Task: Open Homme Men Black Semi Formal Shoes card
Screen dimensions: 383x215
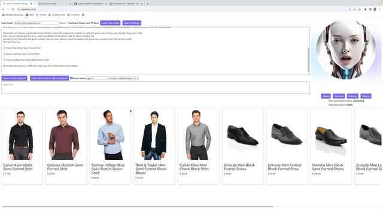Action: (331, 146)
